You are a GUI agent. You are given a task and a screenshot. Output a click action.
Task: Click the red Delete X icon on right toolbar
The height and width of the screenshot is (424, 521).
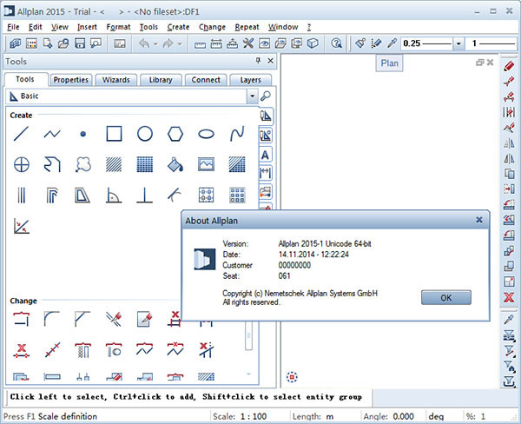click(x=509, y=297)
